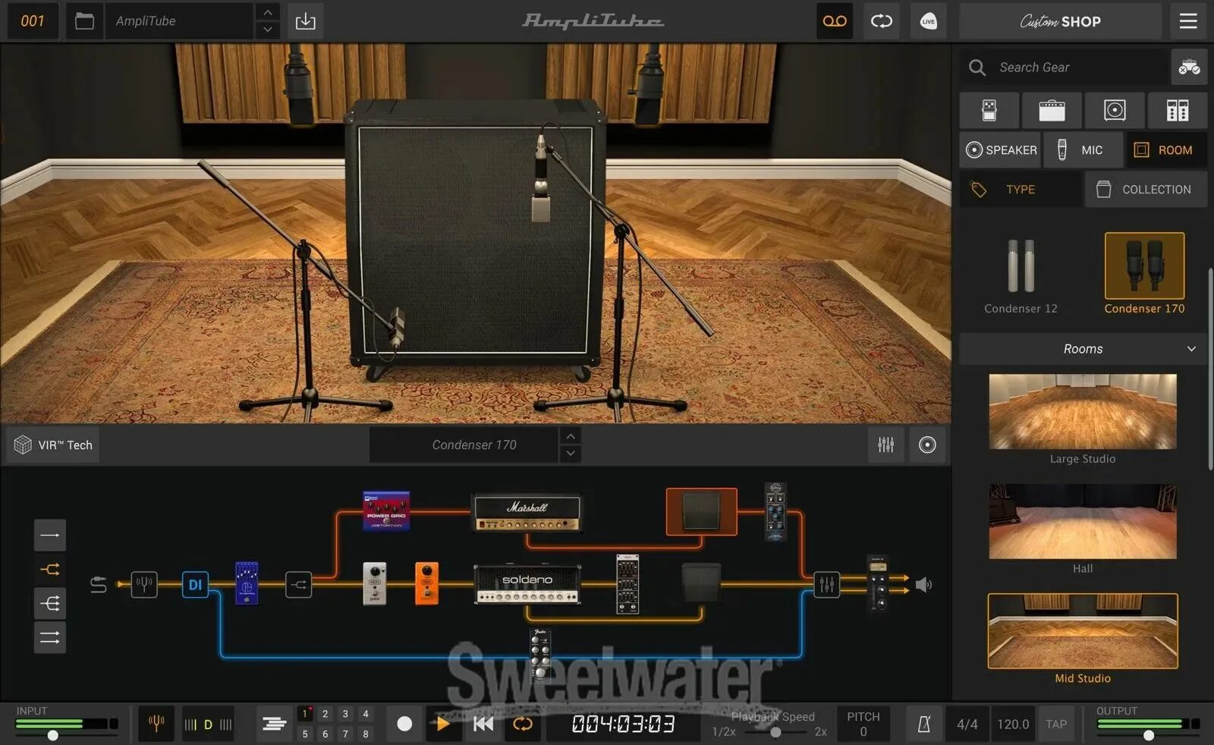Select previous mic with up arrow
The width and height of the screenshot is (1214, 745).
pos(571,435)
